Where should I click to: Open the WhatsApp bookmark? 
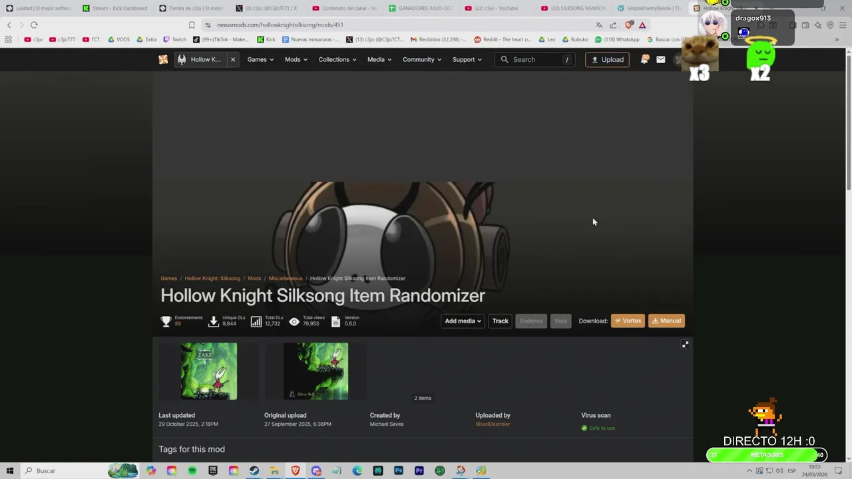[x=616, y=39]
